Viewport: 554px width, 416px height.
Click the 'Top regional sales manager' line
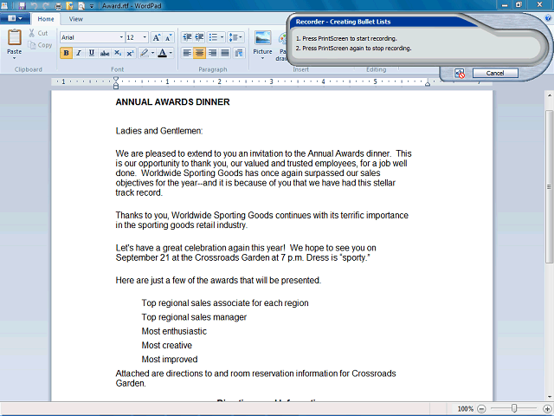pyautogui.click(x=194, y=317)
